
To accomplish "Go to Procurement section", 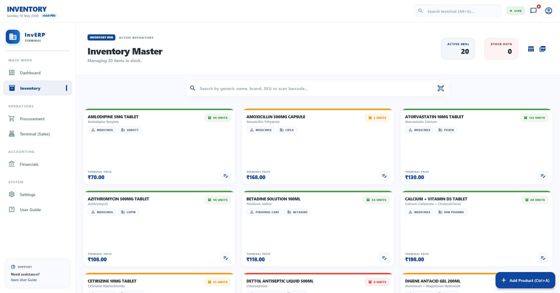I will point(38,119).
